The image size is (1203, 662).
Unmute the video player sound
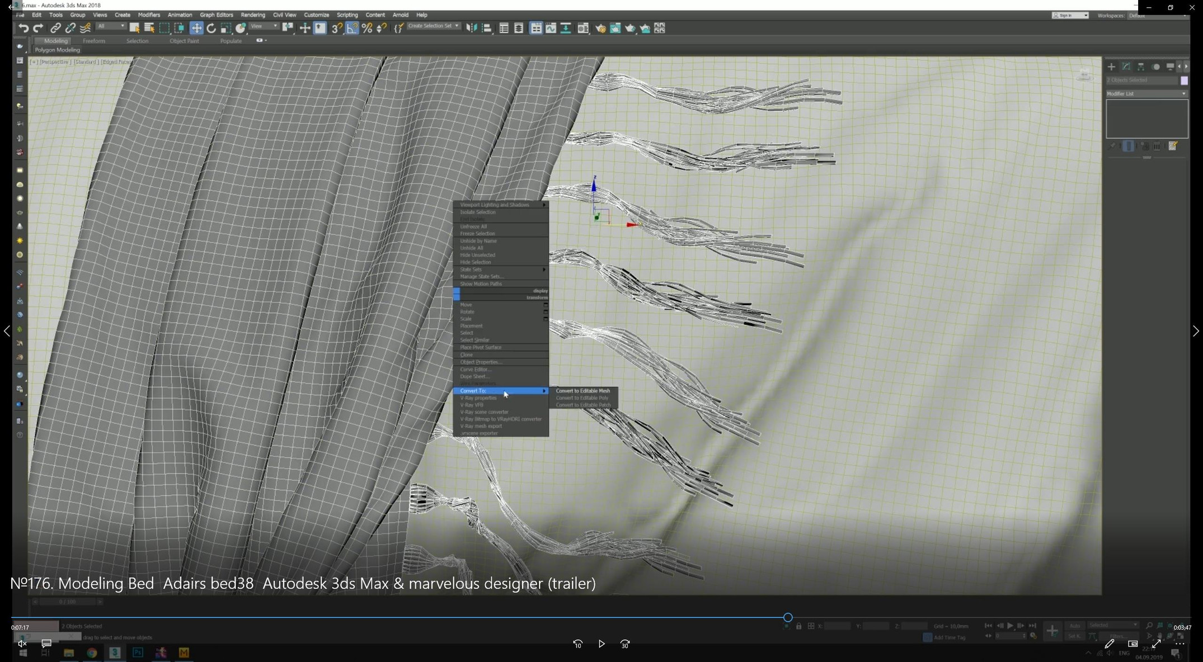(22, 644)
